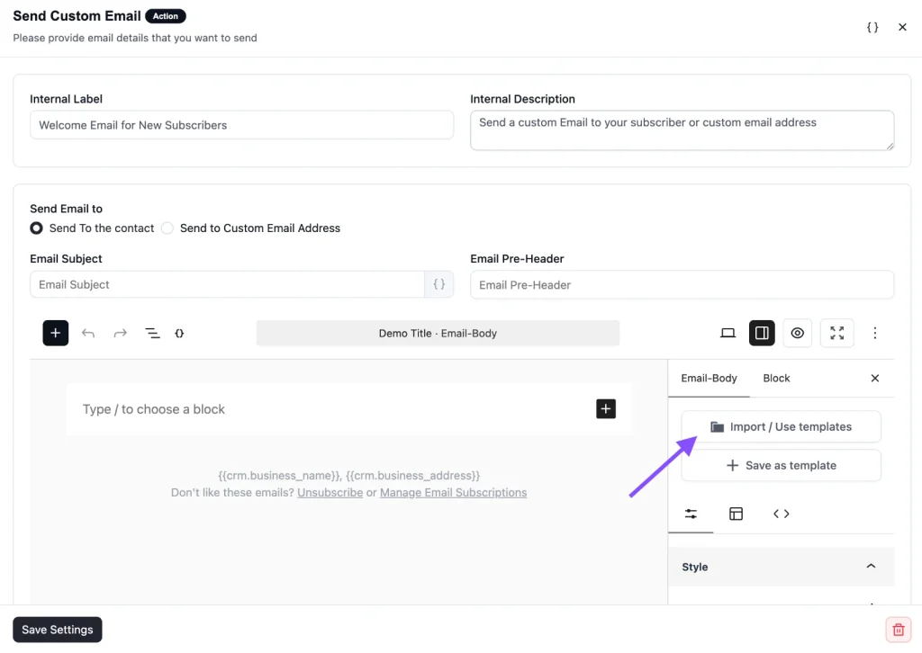The width and height of the screenshot is (922, 653).
Task: Click the {{crm.business_name}} footer text
Action: coord(279,475)
